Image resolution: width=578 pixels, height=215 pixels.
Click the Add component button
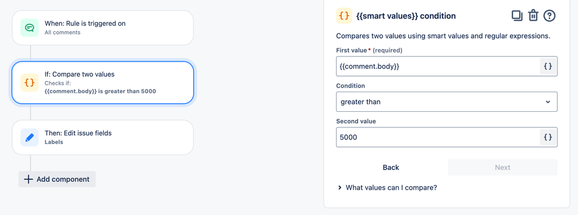57,179
